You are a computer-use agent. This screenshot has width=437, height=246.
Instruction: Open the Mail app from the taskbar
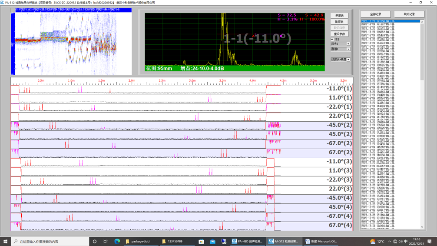click(x=212, y=241)
